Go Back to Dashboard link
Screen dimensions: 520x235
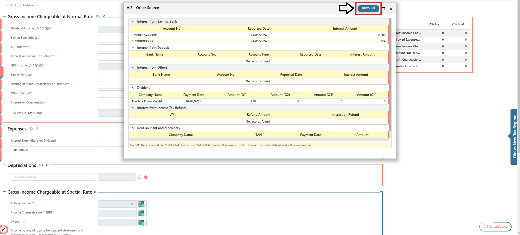point(22,5)
